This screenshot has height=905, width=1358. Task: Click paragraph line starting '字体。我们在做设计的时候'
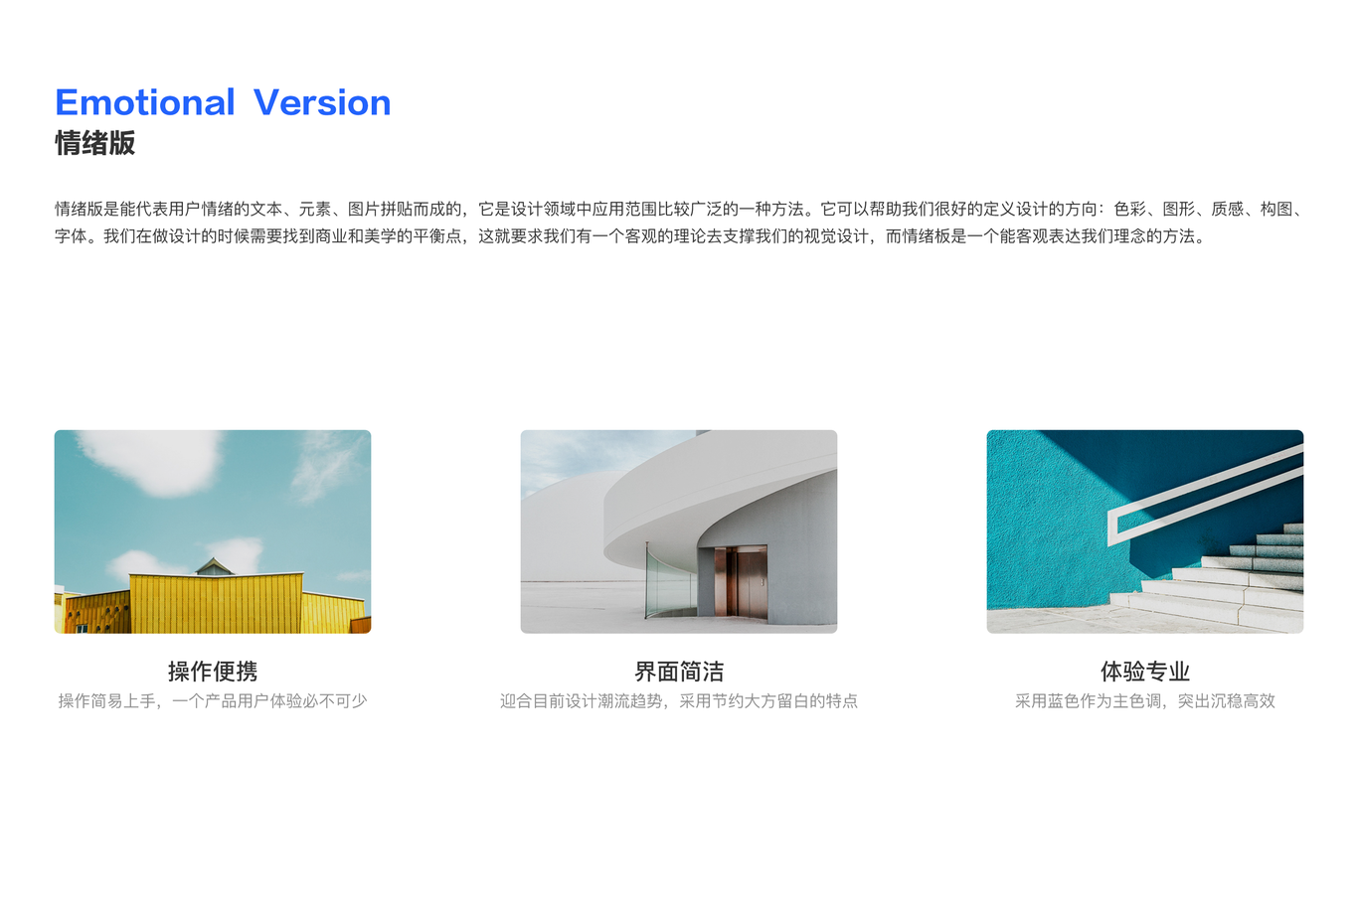click(630, 236)
